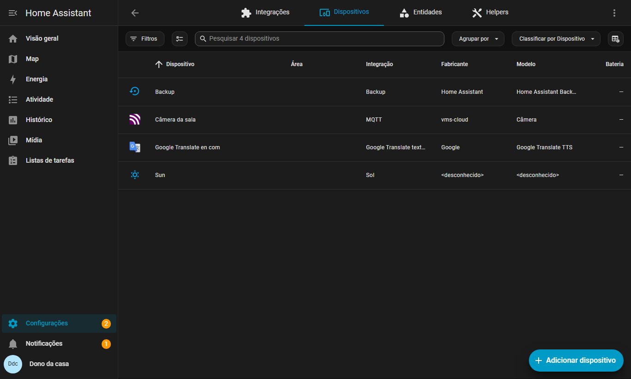Click the vms-cloud manufacturer cell
The height and width of the screenshot is (379, 631).
(x=455, y=120)
